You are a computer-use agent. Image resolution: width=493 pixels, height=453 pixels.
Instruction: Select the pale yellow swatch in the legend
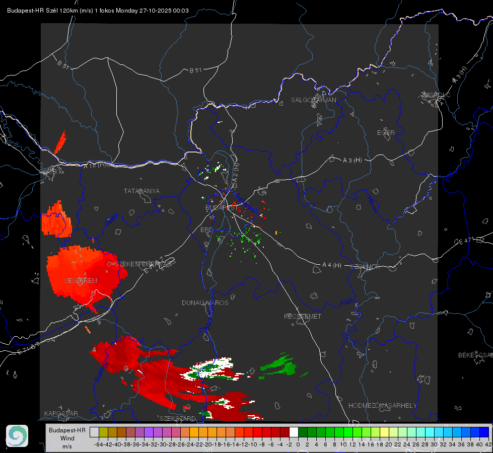(384, 432)
